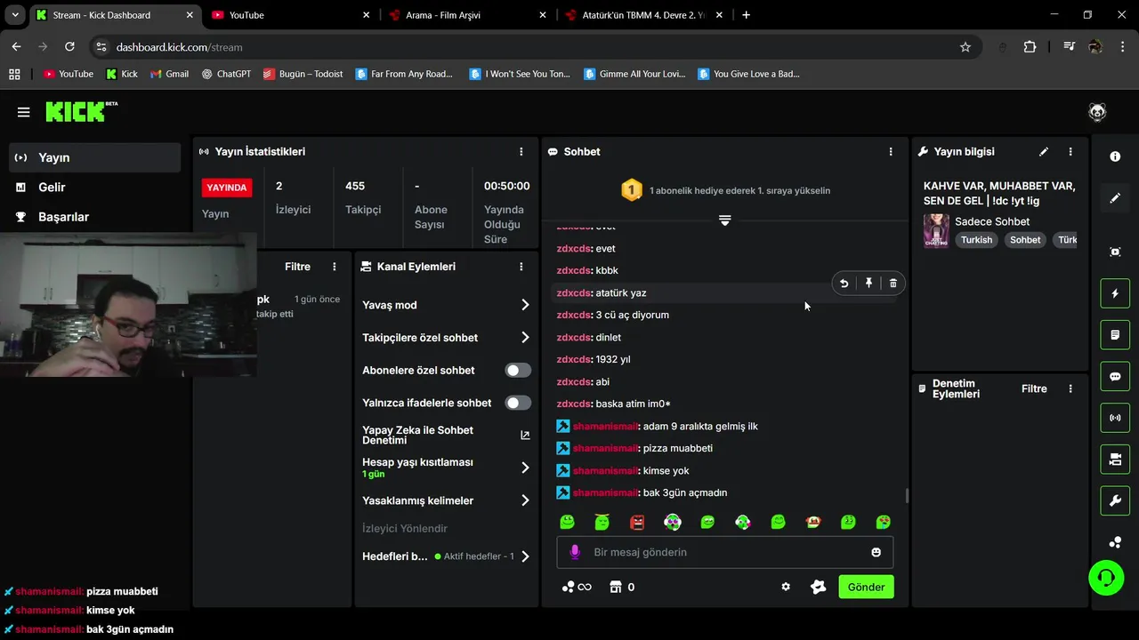Click the chat bubble icon in right sidebar
The image size is (1139, 640).
click(1115, 376)
